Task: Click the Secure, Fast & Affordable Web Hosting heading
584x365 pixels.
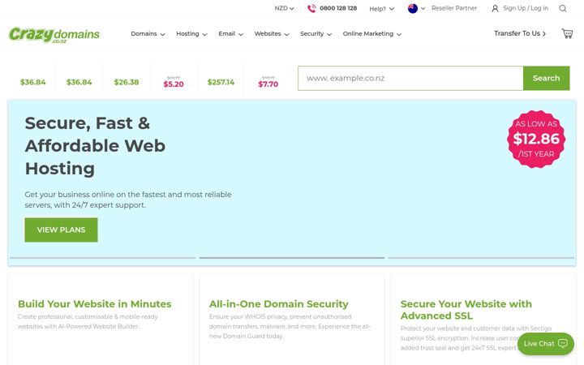Action: click(x=95, y=146)
